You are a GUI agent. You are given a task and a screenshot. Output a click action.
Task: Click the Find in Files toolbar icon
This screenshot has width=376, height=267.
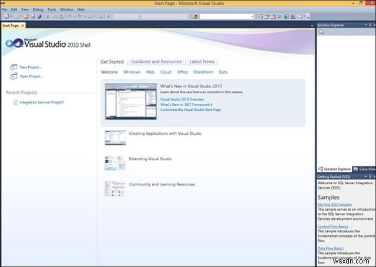pyautogui.click(x=195, y=16)
